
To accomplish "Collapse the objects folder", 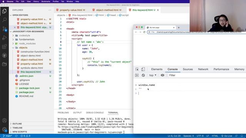I will 23,48.
